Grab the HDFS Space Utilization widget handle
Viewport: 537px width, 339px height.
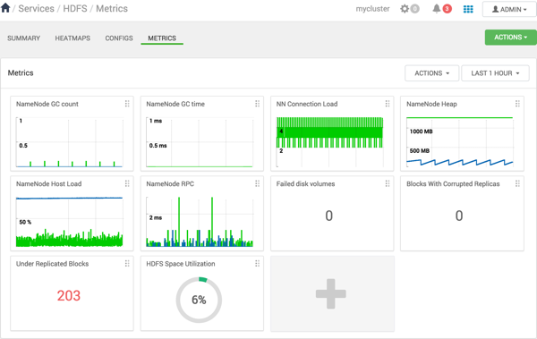pyautogui.click(x=257, y=264)
